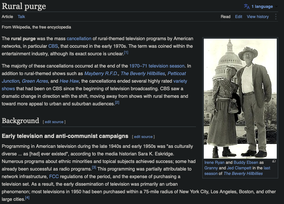Open the CBS link
Image resolution: width=284 pixels, height=204 pixels.
tap(53, 46)
